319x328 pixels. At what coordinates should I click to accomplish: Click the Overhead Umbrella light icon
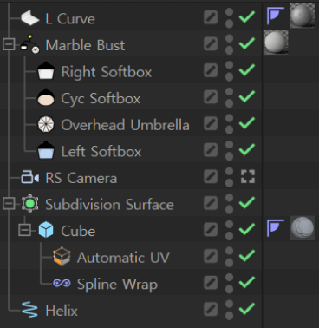(x=46, y=125)
